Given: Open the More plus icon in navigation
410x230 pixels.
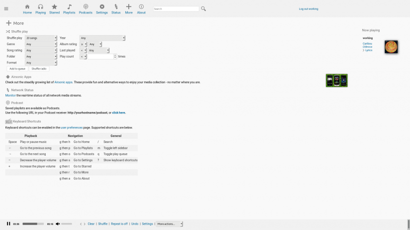Looking at the screenshot, I should [x=129, y=6].
